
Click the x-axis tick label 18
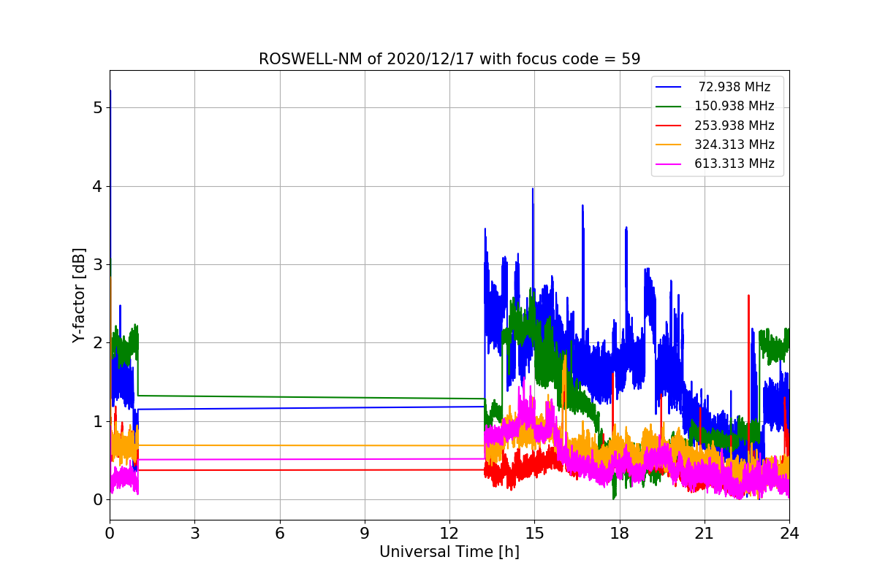(x=619, y=534)
